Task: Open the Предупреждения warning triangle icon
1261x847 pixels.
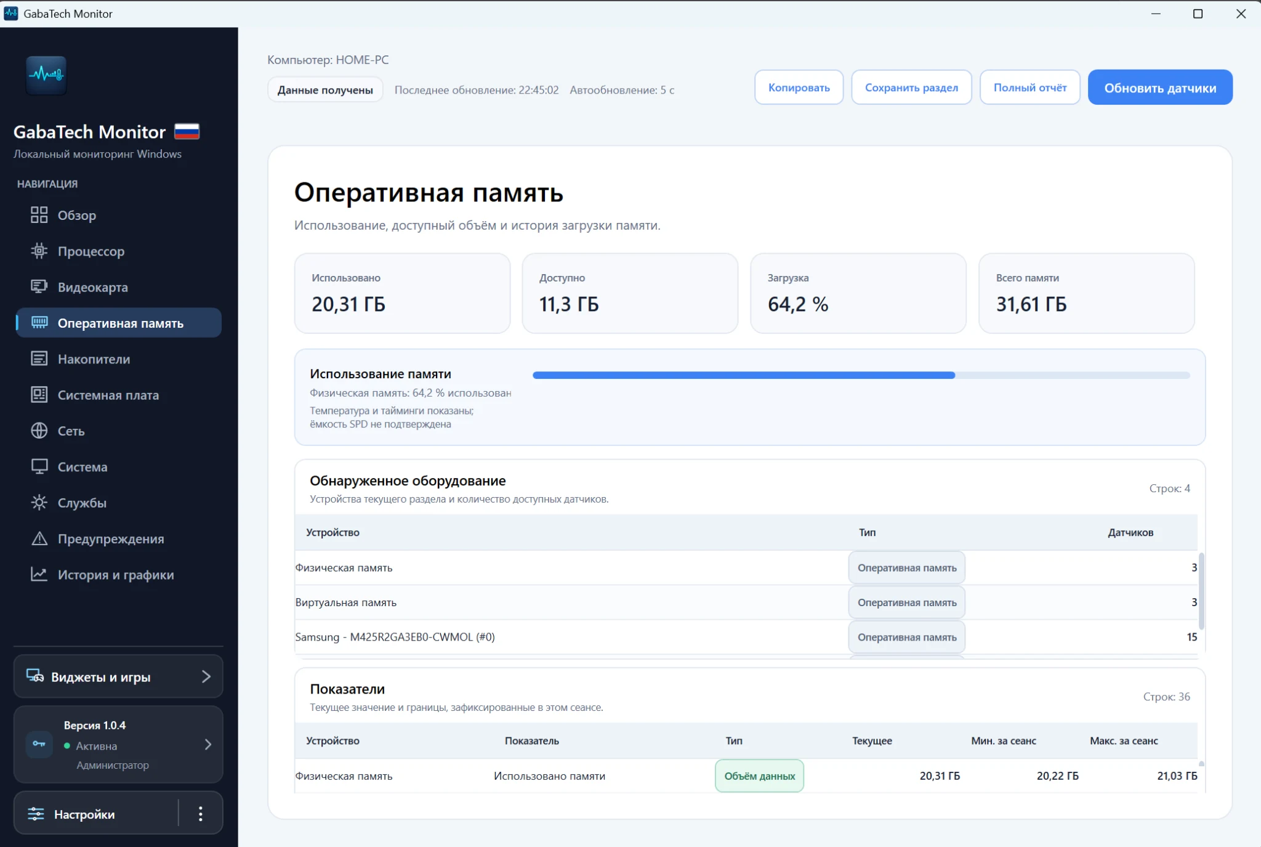Action: click(39, 538)
